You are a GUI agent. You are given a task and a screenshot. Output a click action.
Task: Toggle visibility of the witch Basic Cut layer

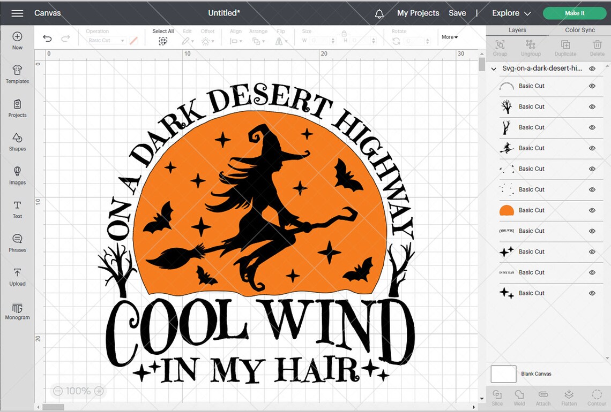tap(592, 148)
